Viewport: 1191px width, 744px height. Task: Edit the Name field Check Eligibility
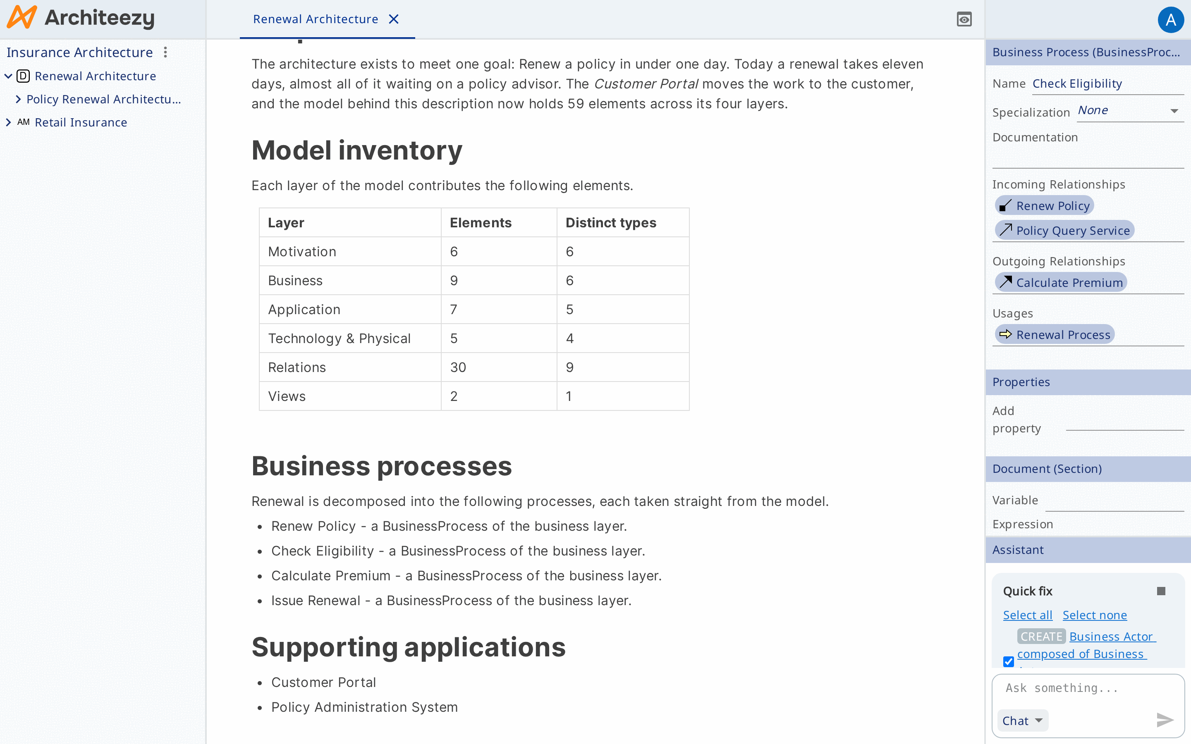1108,84
